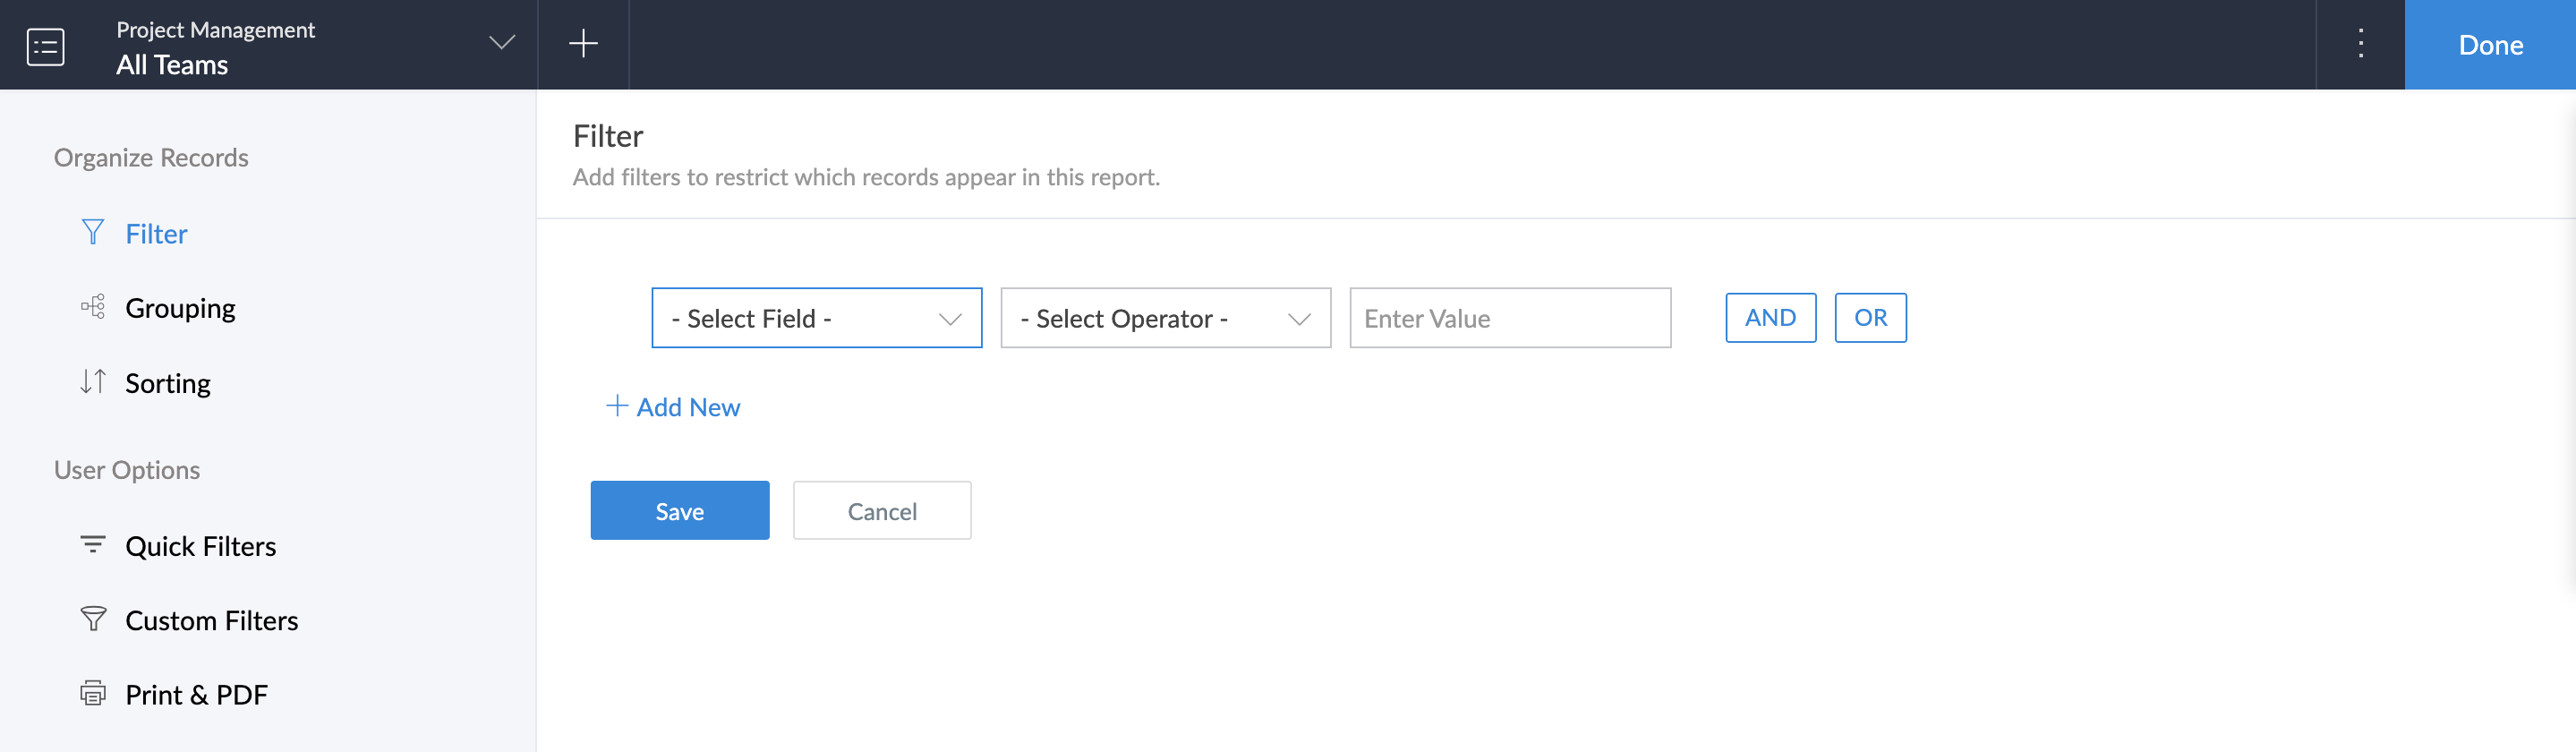Focus the Enter Value input field
Screen dimensions: 2576x752
tap(1509, 318)
